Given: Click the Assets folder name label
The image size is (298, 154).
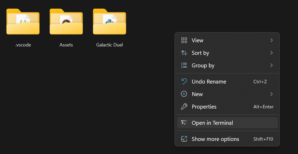Looking at the screenshot, I should [x=66, y=45].
